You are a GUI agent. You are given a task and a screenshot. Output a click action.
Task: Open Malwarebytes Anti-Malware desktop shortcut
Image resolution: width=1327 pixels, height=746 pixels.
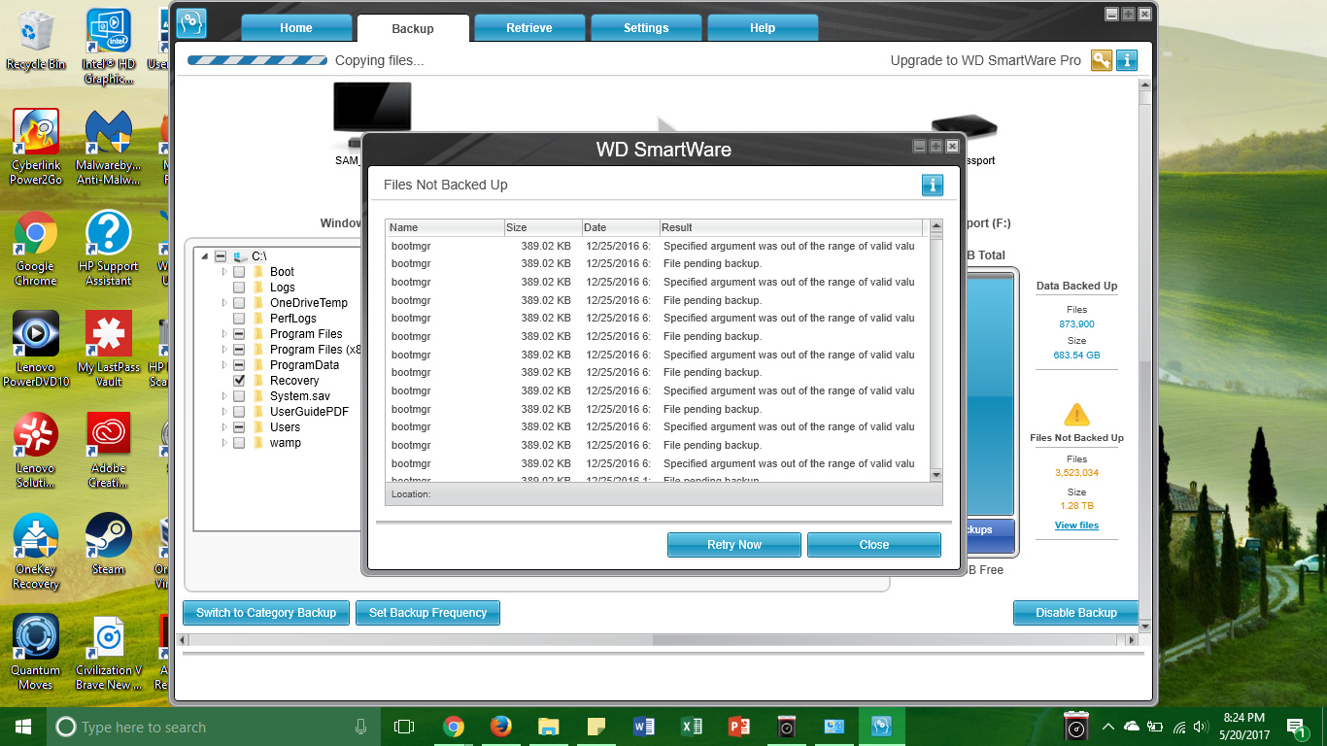coord(109,147)
